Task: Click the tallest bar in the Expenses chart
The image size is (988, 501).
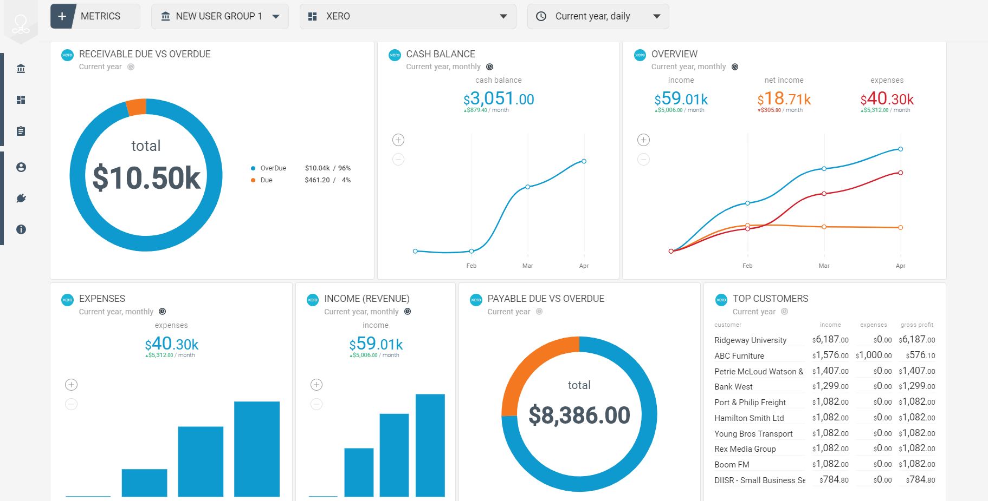Action: tap(257, 449)
